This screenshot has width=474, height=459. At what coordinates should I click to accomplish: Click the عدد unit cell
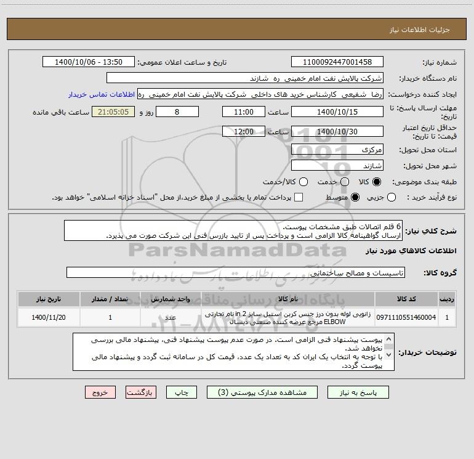click(x=171, y=317)
